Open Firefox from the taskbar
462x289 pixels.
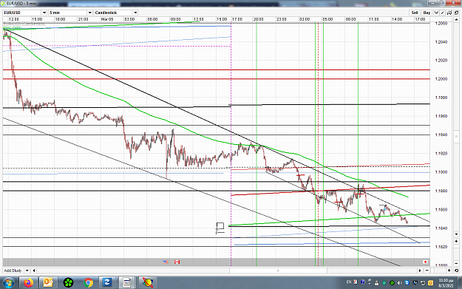coord(28,283)
